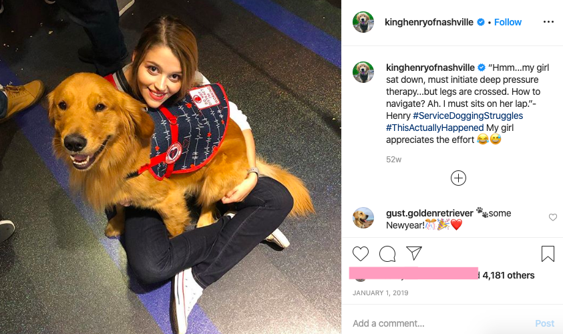Viewport: 563px width, 334px height.
Task: Click the header profile avatar of kinghenryofnashville
Action: pyautogui.click(x=363, y=22)
